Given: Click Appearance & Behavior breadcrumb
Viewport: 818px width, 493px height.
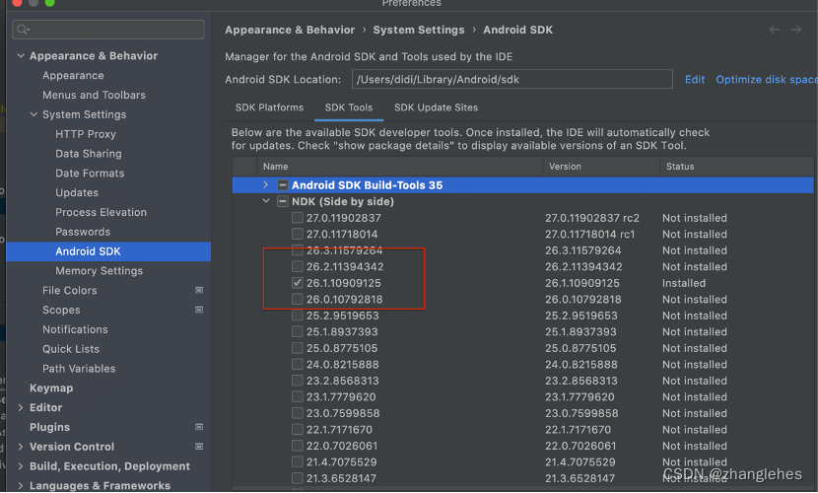Looking at the screenshot, I should (x=290, y=30).
